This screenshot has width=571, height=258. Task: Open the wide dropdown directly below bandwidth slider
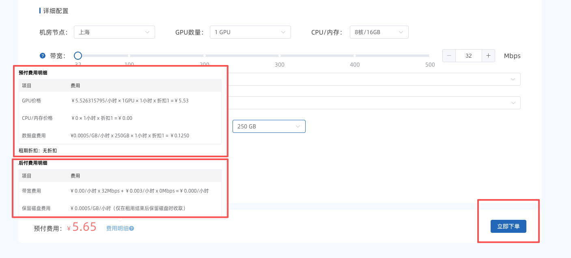tap(373, 79)
